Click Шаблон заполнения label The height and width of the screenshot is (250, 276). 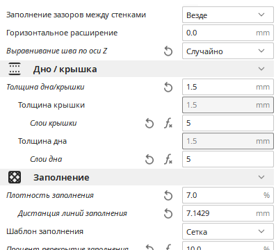click(x=44, y=231)
